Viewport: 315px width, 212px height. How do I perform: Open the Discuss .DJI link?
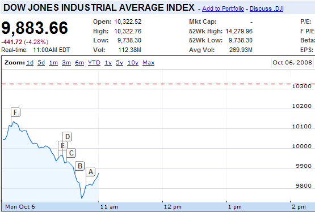[x=266, y=8]
